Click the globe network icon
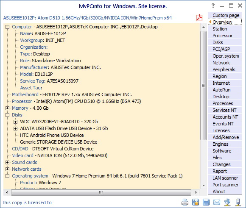Viewport: 246px width, 208px height. tap(227, 202)
